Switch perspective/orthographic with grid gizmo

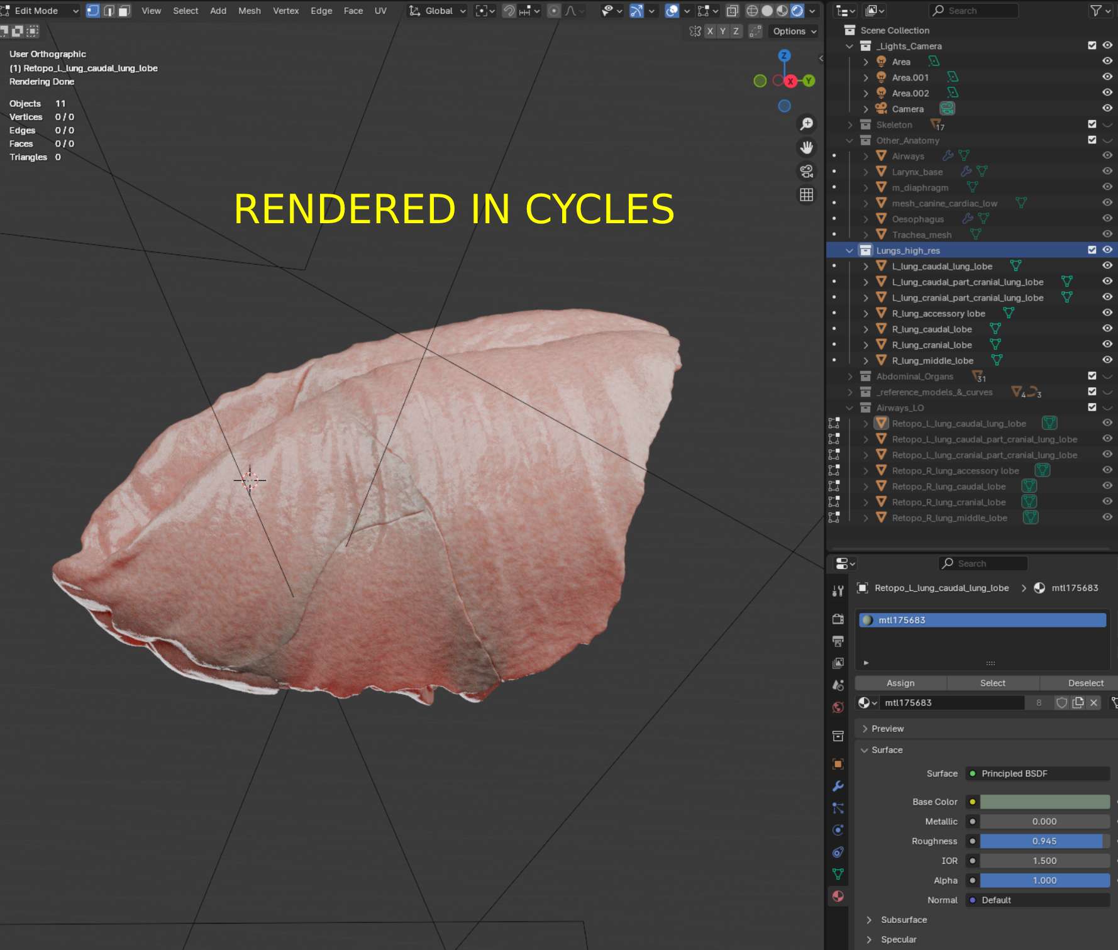(x=806, y=195)
